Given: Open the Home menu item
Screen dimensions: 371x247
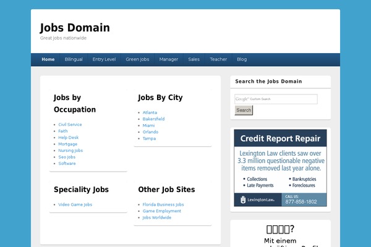Looking at the screenshot, I should 48,59.
